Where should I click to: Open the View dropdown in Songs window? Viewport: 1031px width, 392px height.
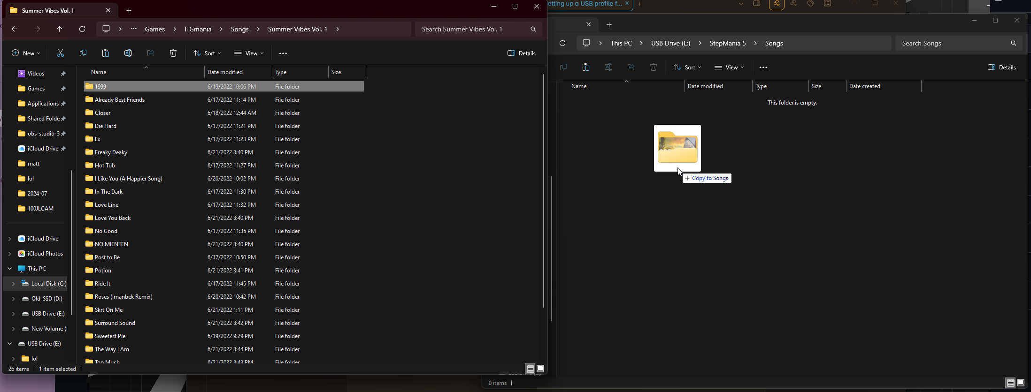click(729, 68)
